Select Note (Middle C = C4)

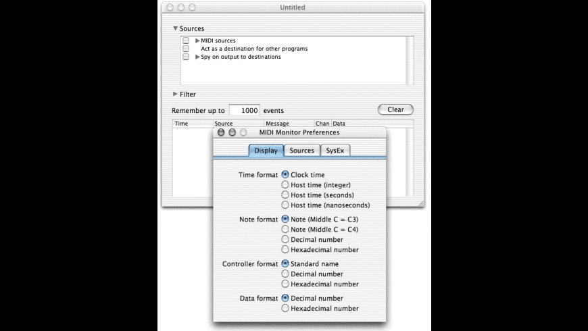click(x=285, y=229)
